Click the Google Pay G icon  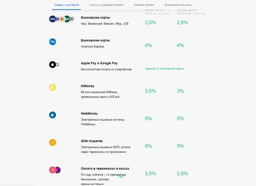[x=58, y=65]
